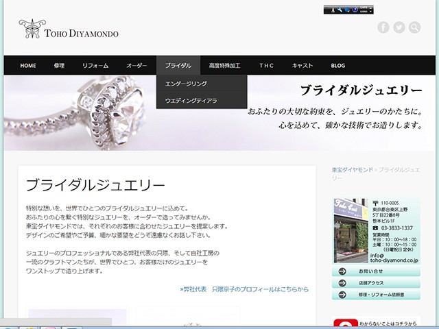Select ウエディングティアラ from the submenu
The height and width of the screenshot is (329, 439).
click(x=202, y=101)
